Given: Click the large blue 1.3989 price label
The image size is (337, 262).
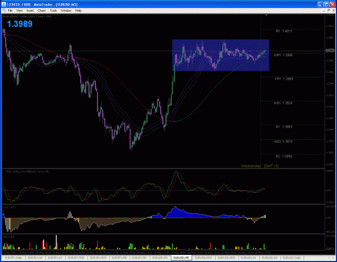Looking at the screenshot, I should click(x=19, y=24).
